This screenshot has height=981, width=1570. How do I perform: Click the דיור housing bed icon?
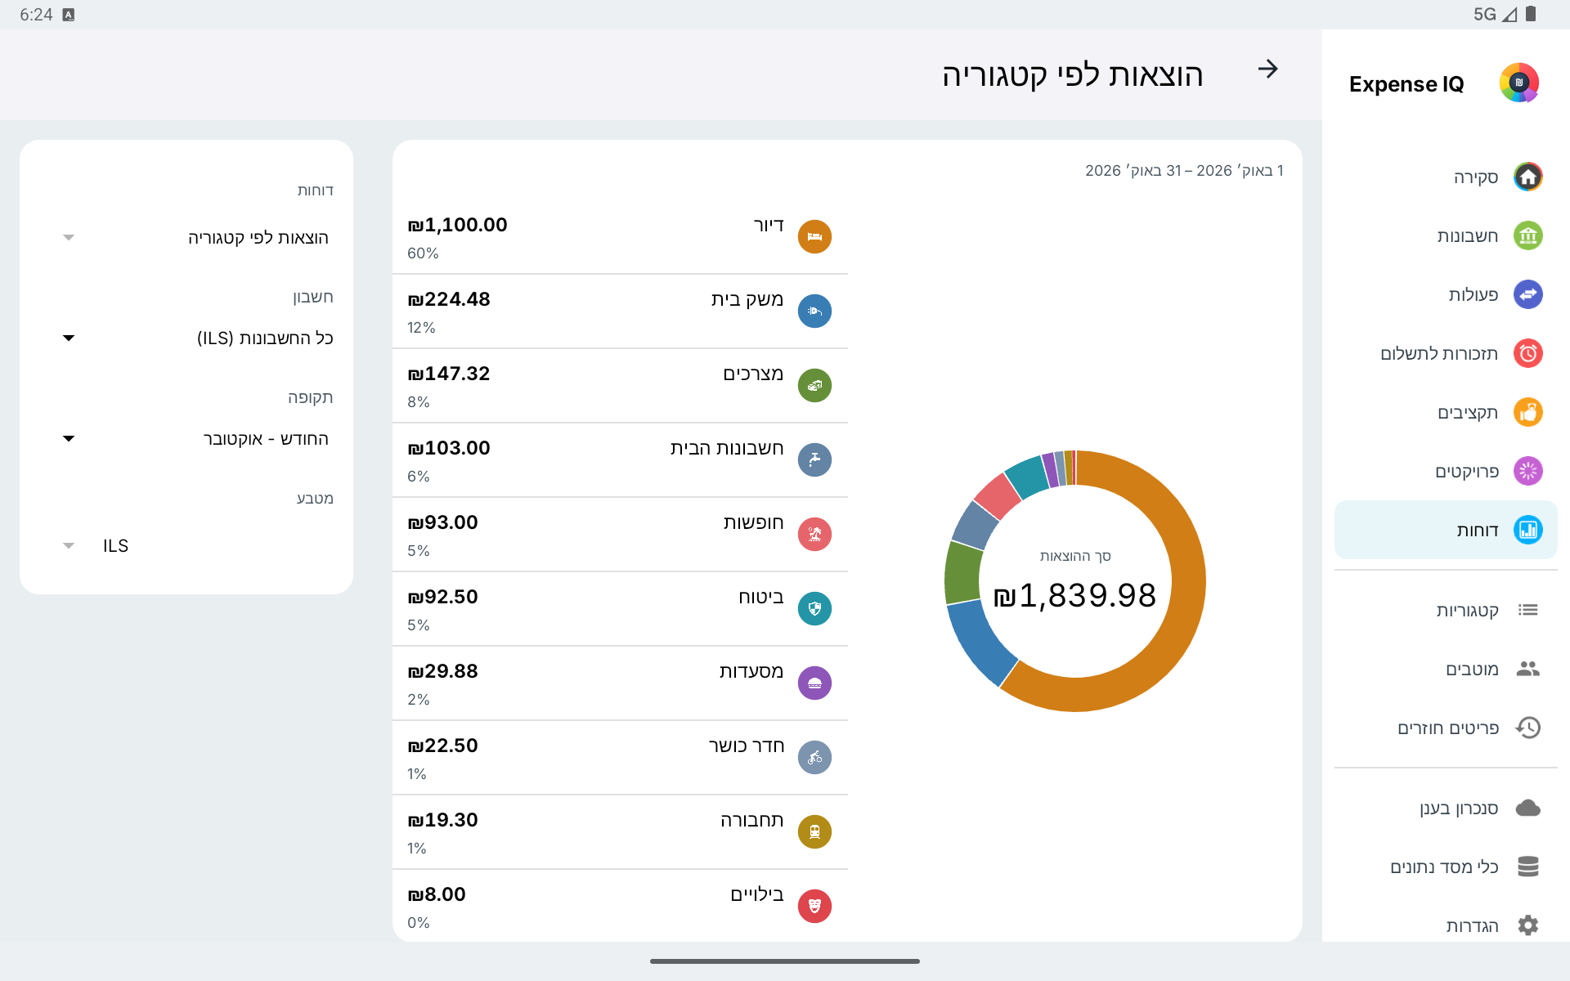pyautogui.click(x=814, y=236)
